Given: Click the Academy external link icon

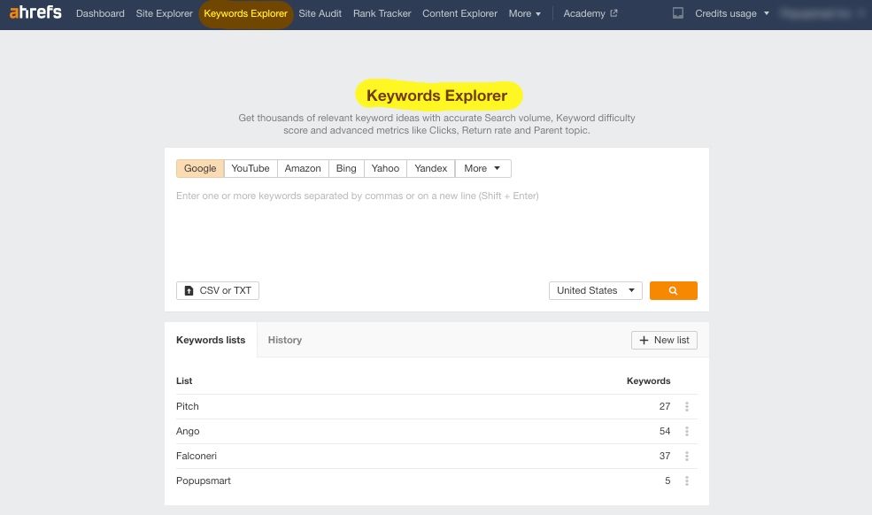Looking at the screenshot, I should pos(614,13).
